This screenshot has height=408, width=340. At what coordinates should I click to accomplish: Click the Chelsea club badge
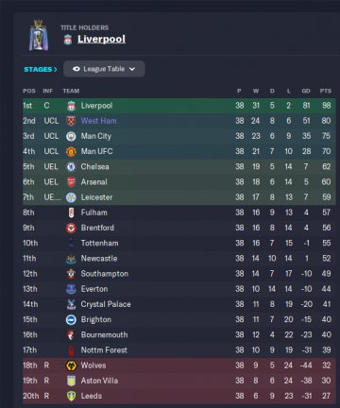click(x=71, y=167)
